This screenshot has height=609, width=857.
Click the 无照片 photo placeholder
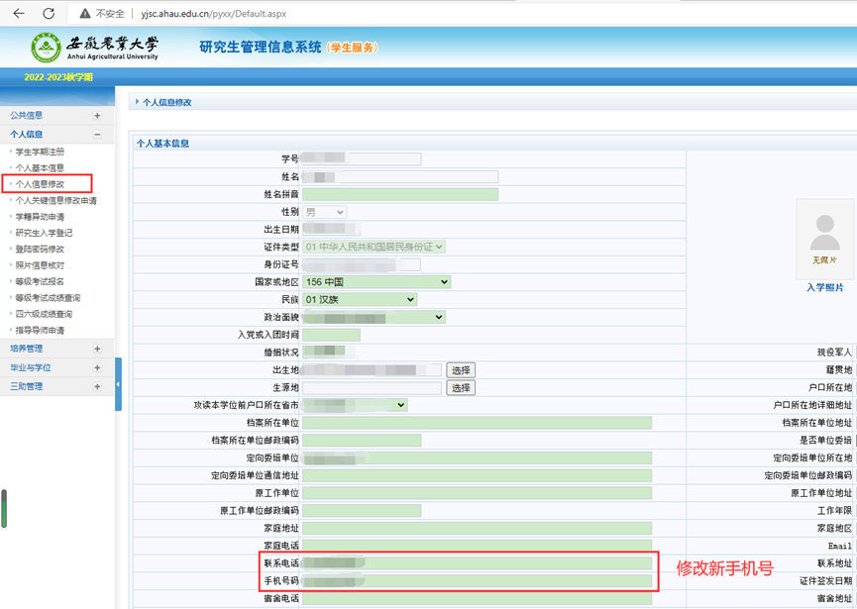coord(824,241)
